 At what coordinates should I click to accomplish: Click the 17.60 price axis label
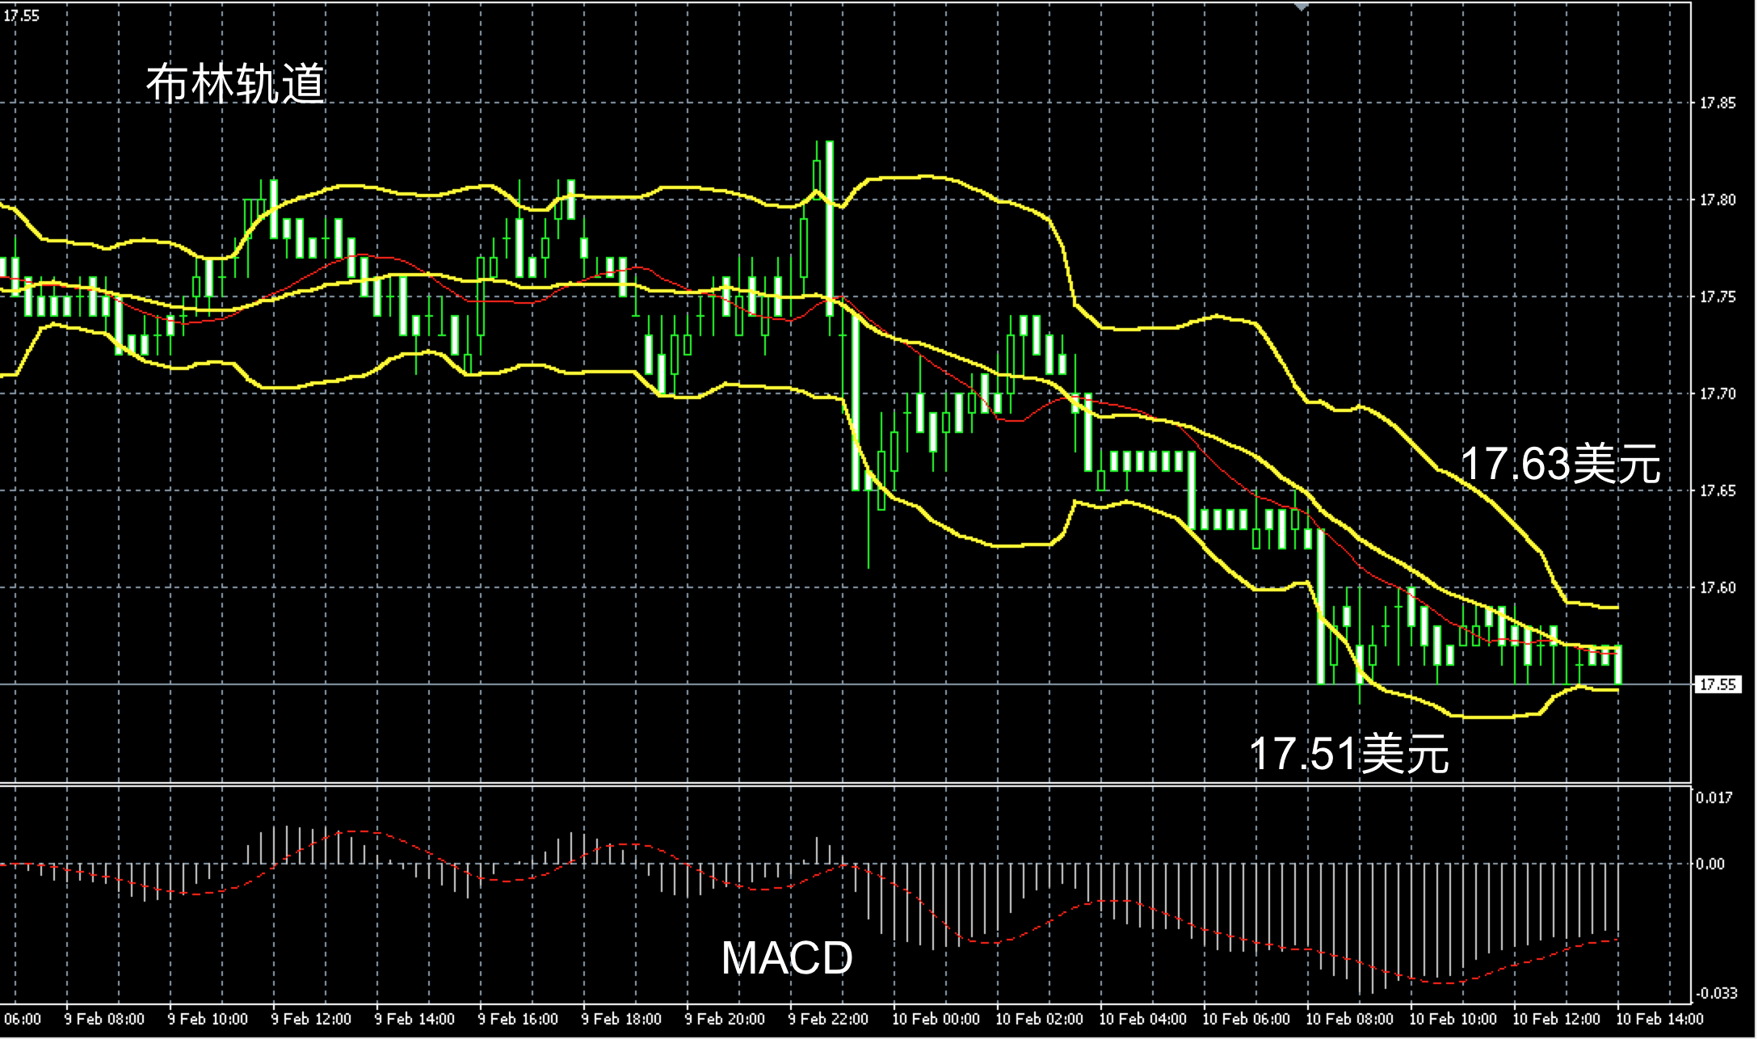[x=1717, y=588]
